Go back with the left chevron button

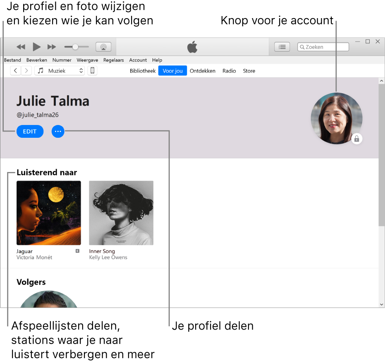click(15, 71)
